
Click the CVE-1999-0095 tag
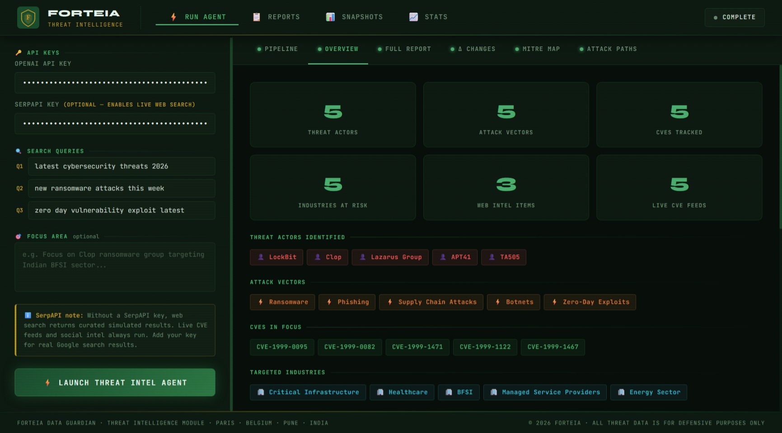coord(282,347)
